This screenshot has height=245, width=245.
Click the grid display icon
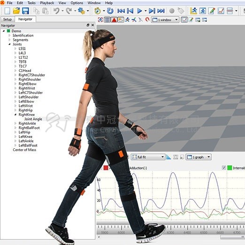107,20
